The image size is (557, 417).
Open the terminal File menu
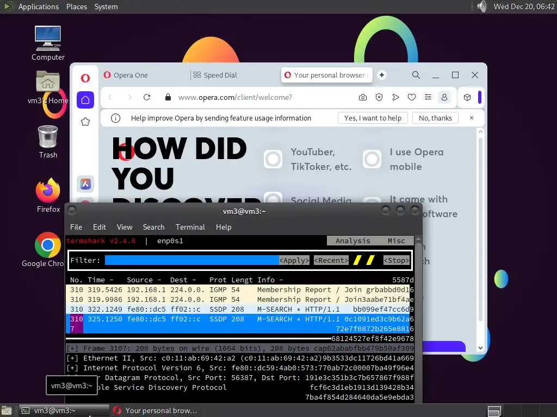click(76, 227)
